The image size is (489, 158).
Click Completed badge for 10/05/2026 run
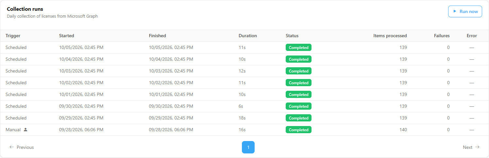click(298, 48)
